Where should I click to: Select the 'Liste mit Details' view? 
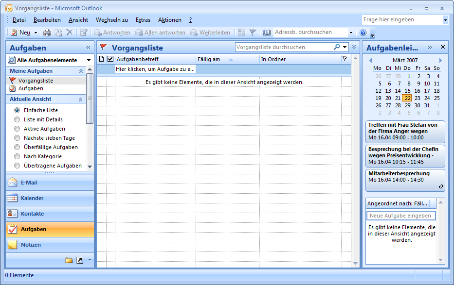18,119
